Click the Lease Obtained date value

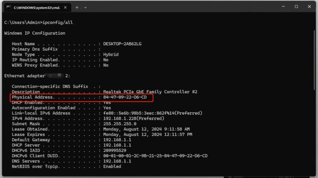[147, 129]
